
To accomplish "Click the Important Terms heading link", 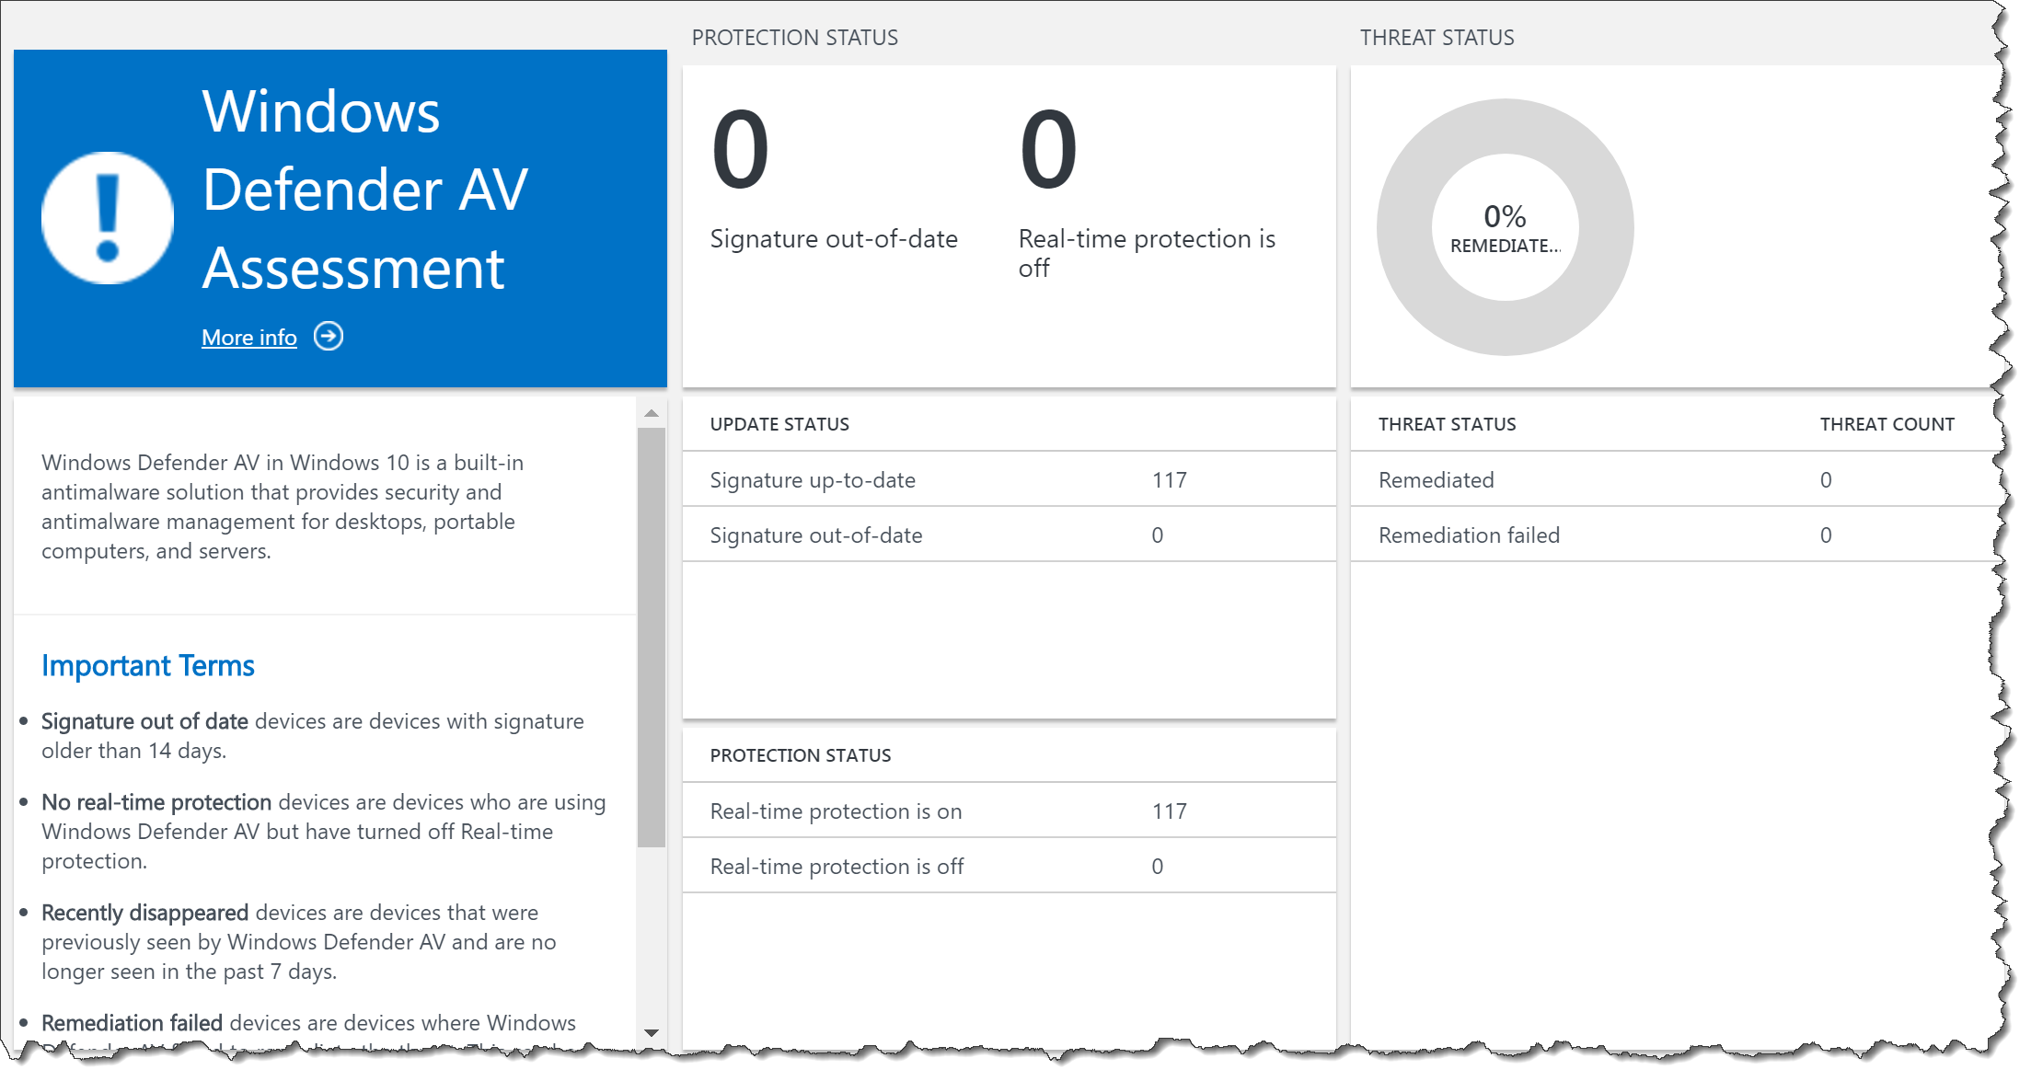I will 147,664.
